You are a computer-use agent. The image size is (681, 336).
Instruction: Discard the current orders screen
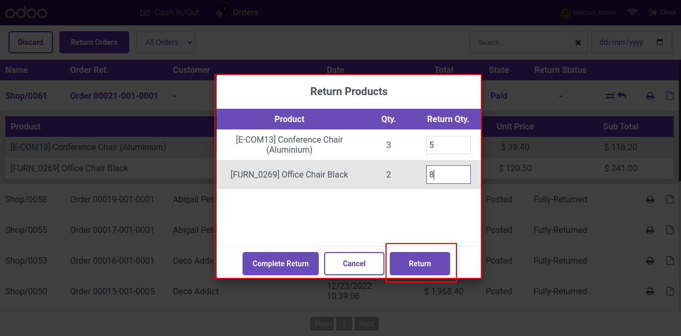click(x=31, y=42)
